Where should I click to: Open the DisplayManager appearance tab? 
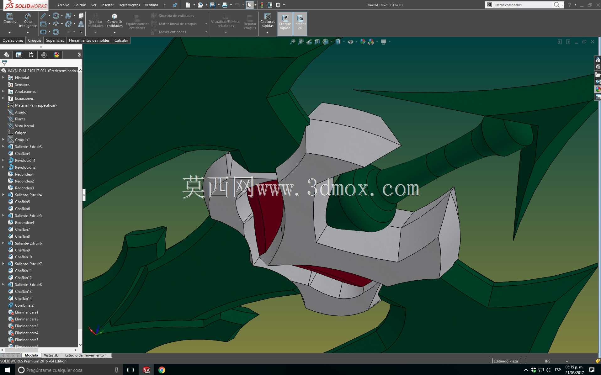(x=56, y=55)
